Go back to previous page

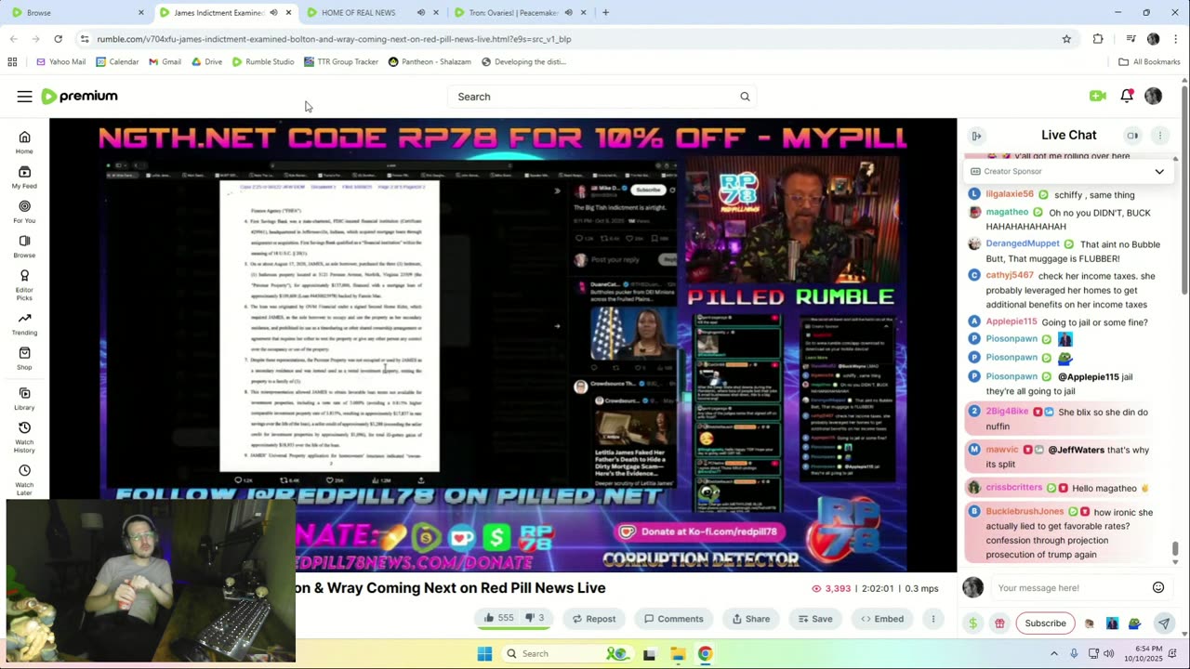tap(13, 39)
